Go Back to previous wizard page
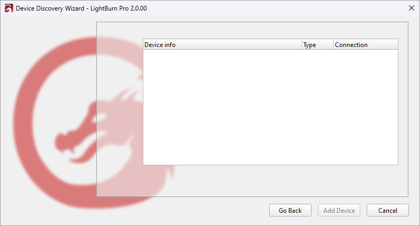420x226 pixels. click(x=290, y=211)
